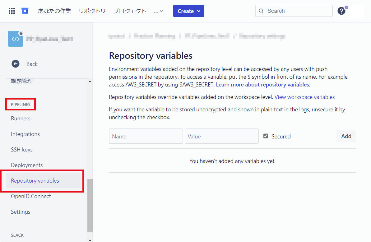
Task: Open the OpenID Connect page
Action: pos(31,196)
